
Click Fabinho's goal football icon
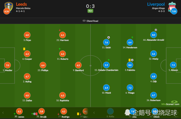(x=132, y=60)
